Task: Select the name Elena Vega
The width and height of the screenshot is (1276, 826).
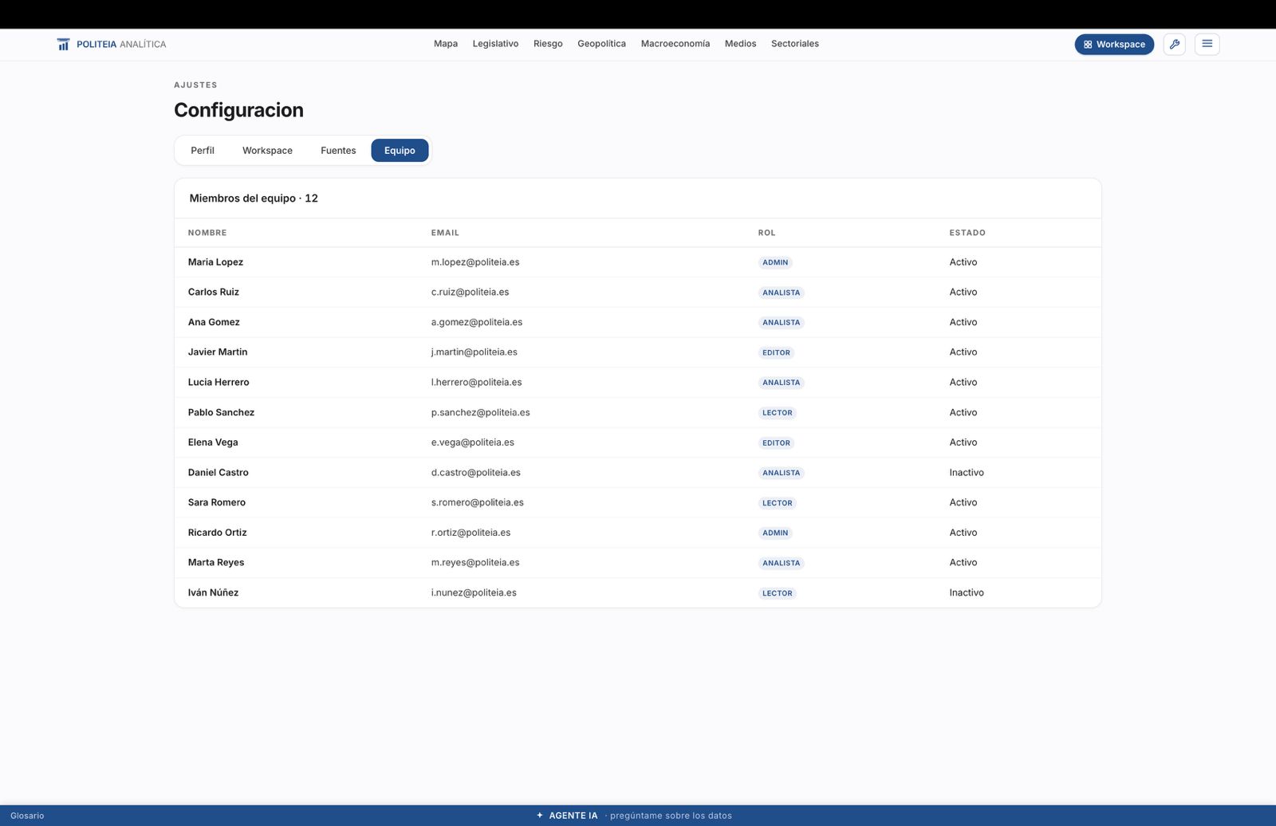Action: [x=213, y=442]
